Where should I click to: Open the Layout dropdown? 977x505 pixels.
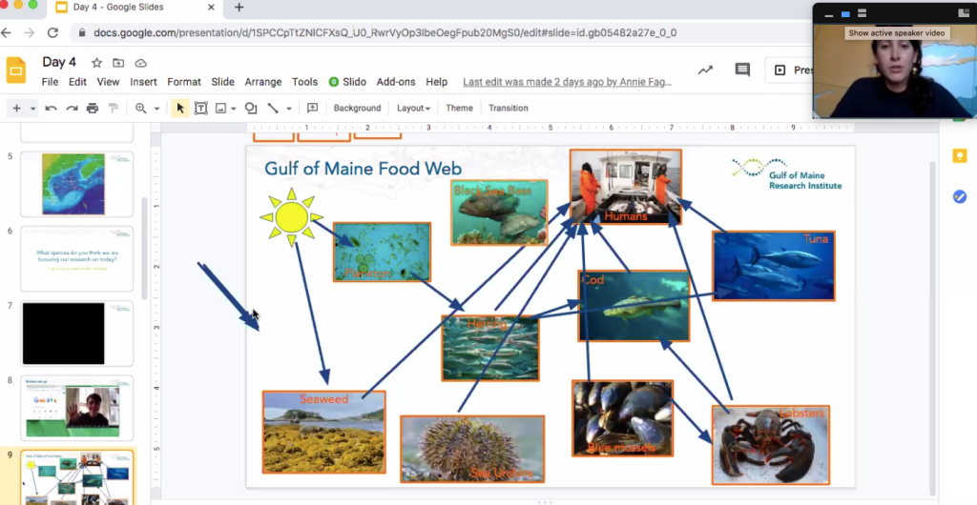click(413, 109)
